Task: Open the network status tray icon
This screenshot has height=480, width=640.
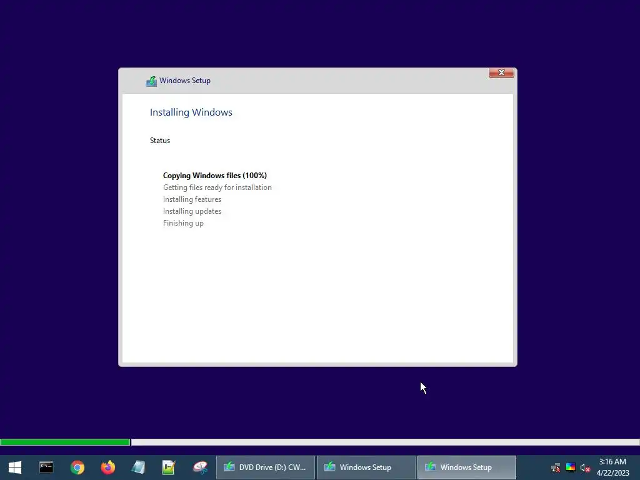Action: pyautogui.click(x=556, y=467)
